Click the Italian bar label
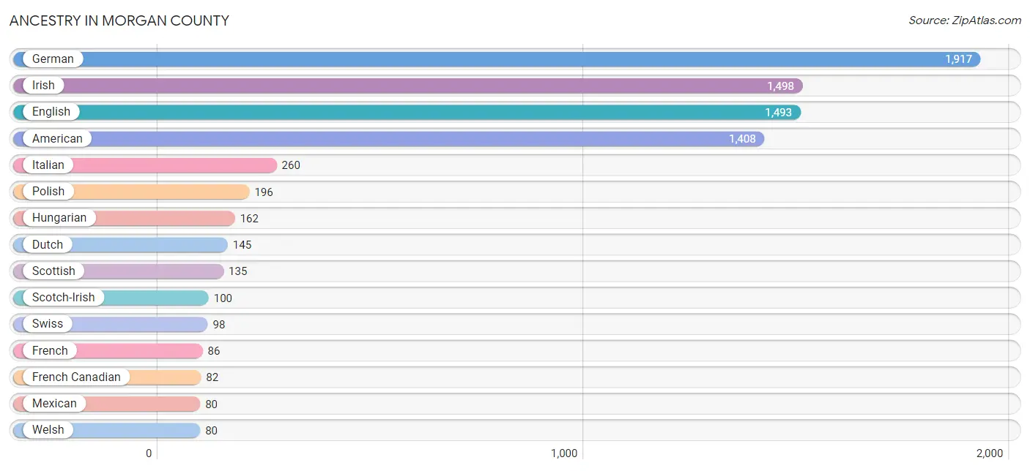Screen dimensions: 1030x471 click(x=48, y=165)
